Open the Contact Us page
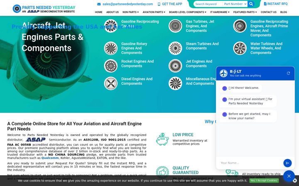 [269, 12]
